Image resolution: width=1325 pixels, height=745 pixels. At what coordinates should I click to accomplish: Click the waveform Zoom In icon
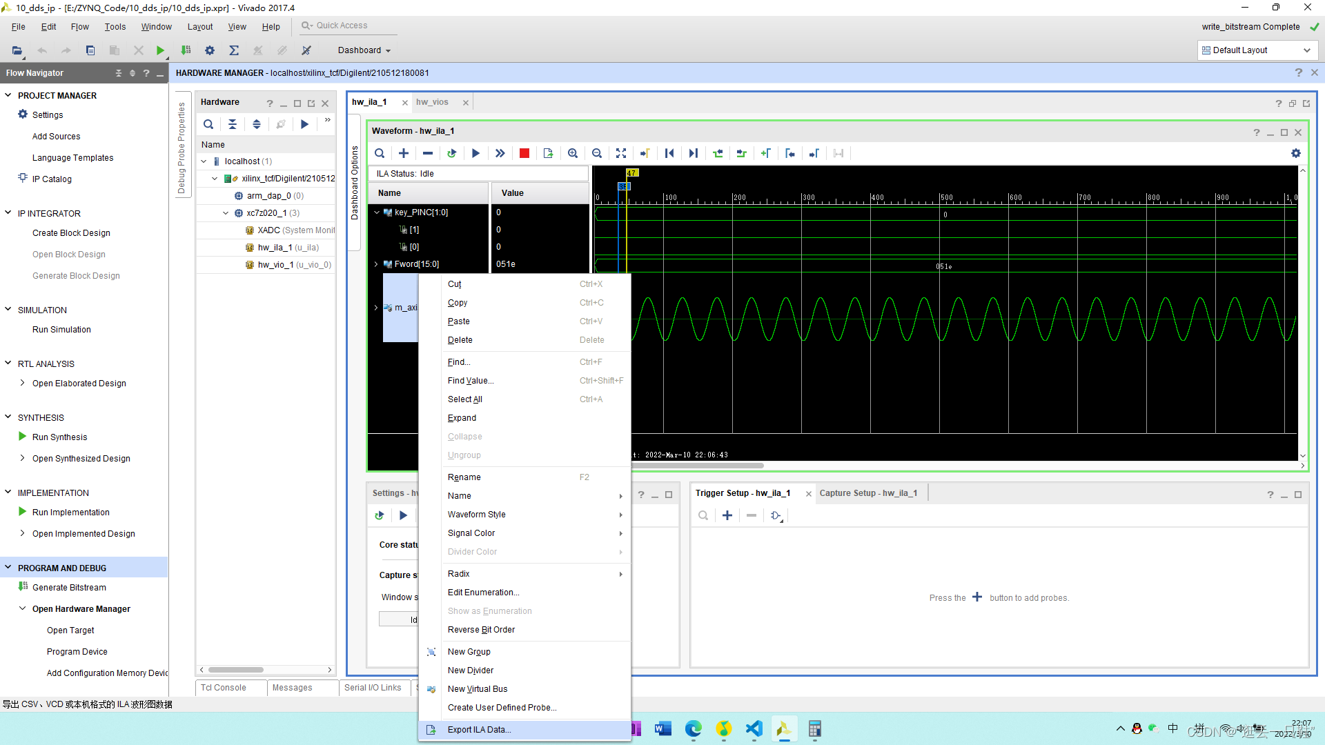pyautogui.click(x=573, y=153)
